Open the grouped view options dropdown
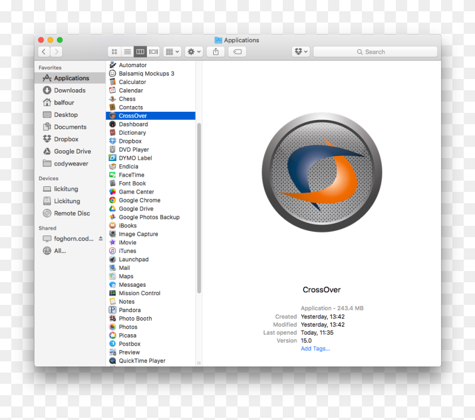 (171, 51)
